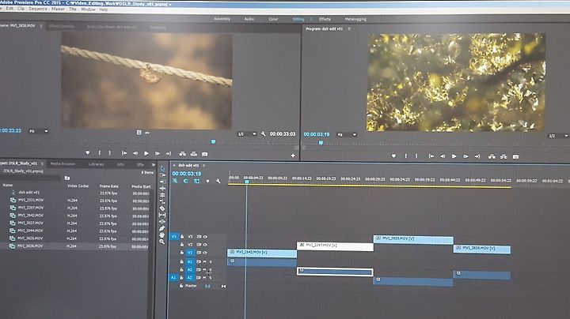570x319 pixels.
Task: Open the Effect Controls tab
Action: point(62,27)
